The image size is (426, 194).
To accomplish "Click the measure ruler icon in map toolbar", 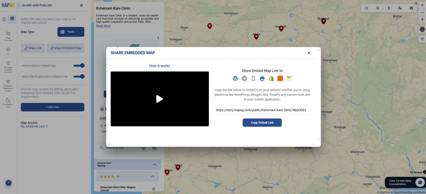I will click(400, 8).
